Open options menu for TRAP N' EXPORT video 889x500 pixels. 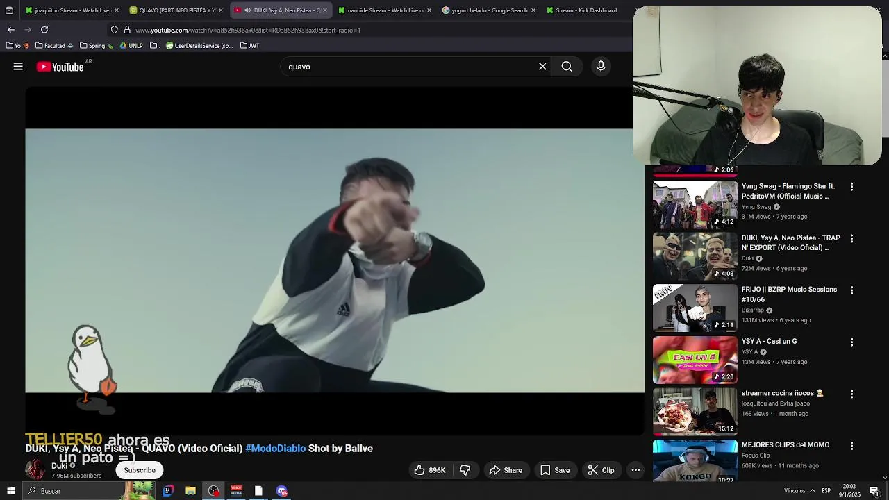point(851,238)
